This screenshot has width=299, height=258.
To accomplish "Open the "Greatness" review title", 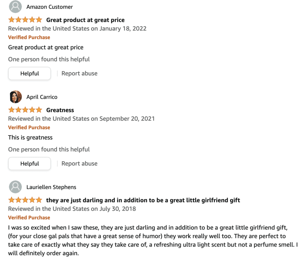I will pyautogui.click(x=60, y=110).
